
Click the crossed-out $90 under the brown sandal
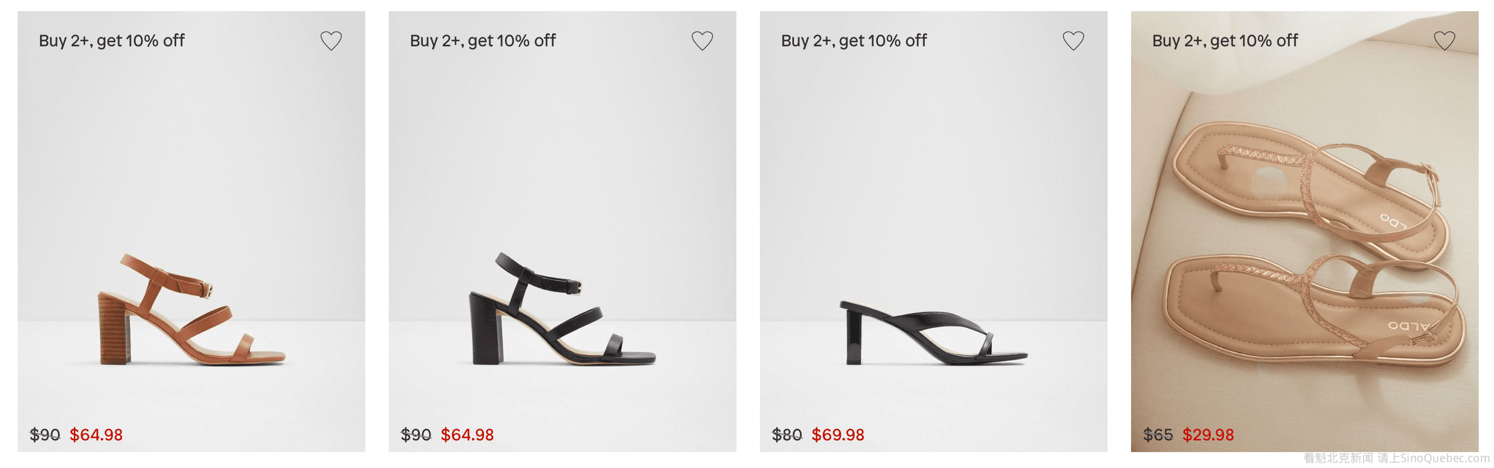45,435
